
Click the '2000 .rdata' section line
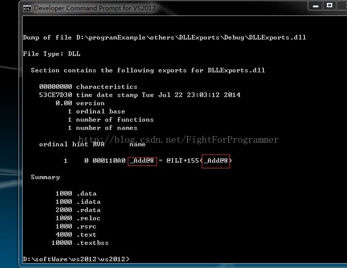[x=78, y=210]
